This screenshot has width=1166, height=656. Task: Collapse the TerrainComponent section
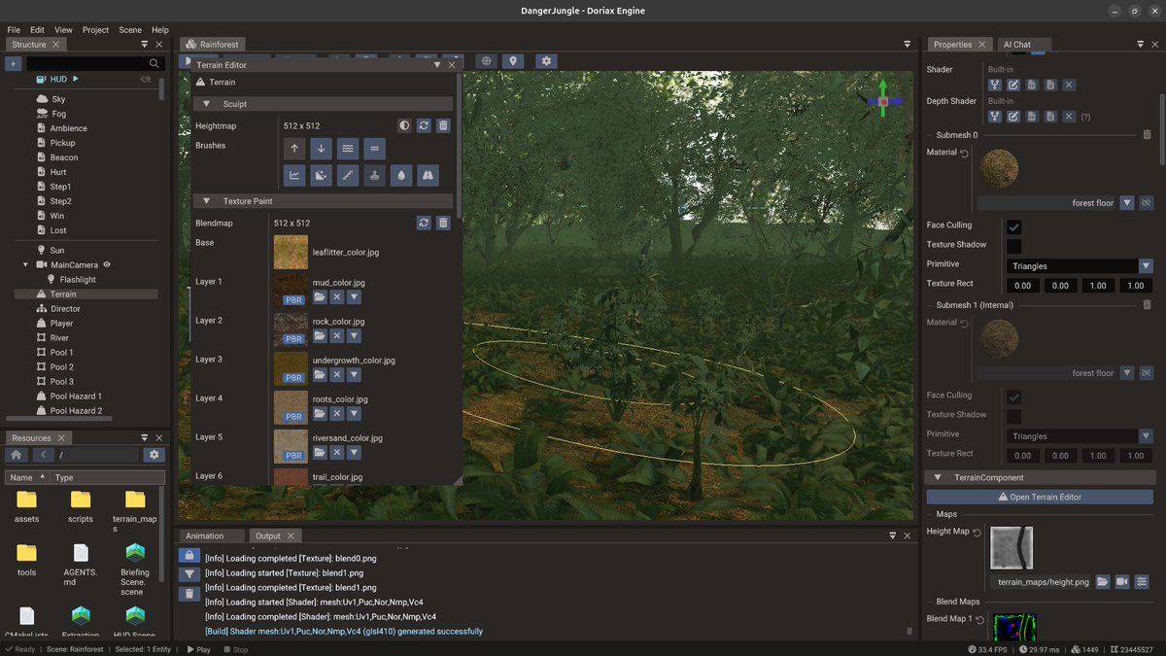point(939,477)
